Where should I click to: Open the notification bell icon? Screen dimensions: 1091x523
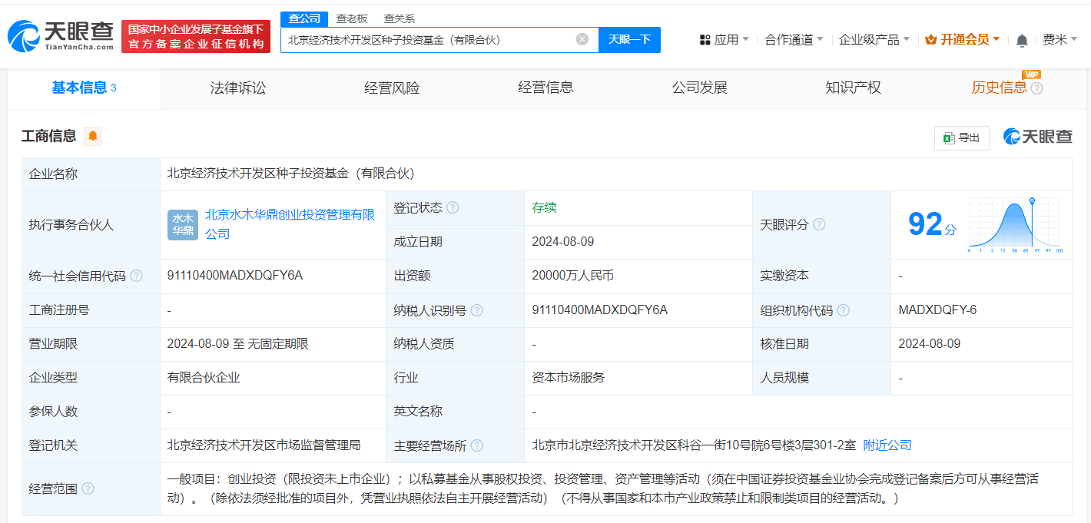(x=1022, y=39)
